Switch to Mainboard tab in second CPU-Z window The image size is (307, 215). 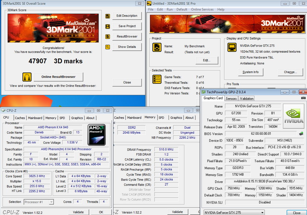(x=134, y=118)
